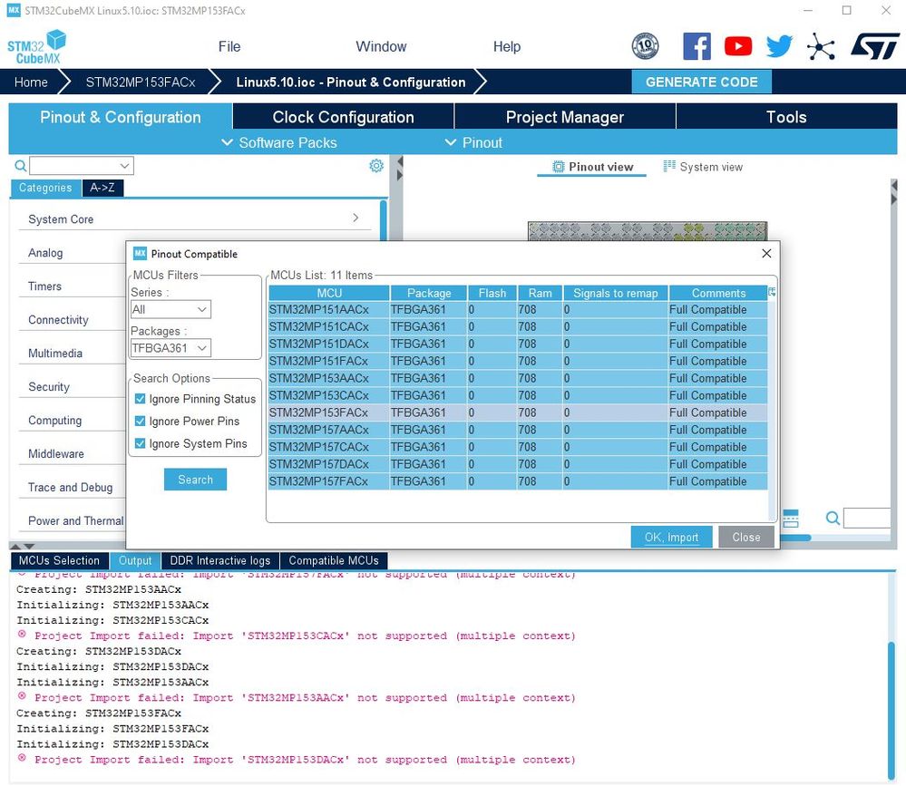Select the Pinout view tab
Screen dimensions: 906x786
click(592, 167)
